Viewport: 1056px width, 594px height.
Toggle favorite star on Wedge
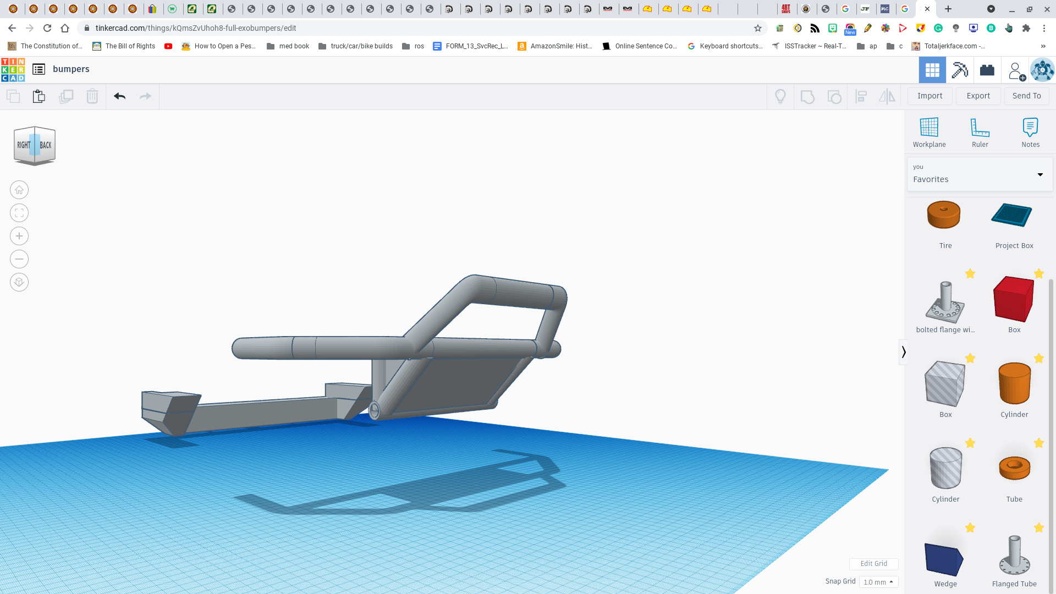970,528
